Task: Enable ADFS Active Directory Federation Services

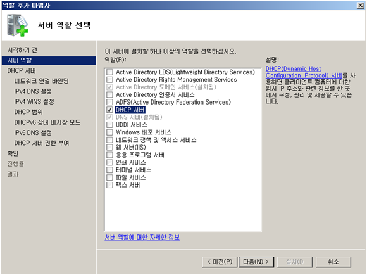Action: coord(109,102)
